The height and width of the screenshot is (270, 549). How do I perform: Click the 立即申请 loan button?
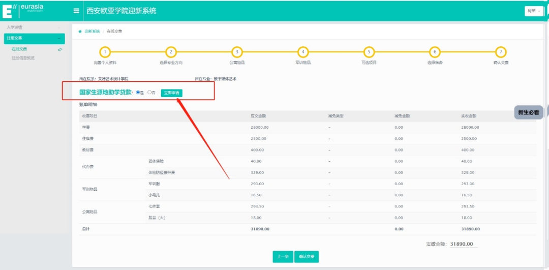171,93
